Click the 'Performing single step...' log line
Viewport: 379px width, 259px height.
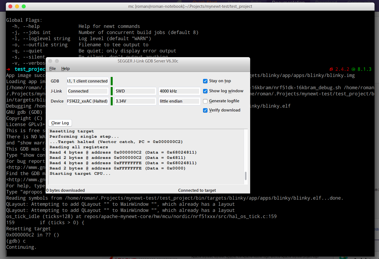pyautogui.click(x=84, y=137)
